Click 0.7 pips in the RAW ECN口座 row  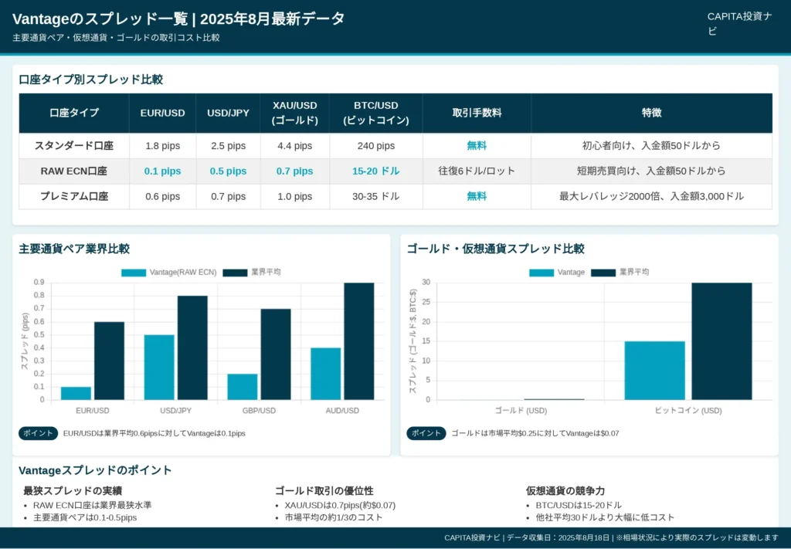(295, 171)
